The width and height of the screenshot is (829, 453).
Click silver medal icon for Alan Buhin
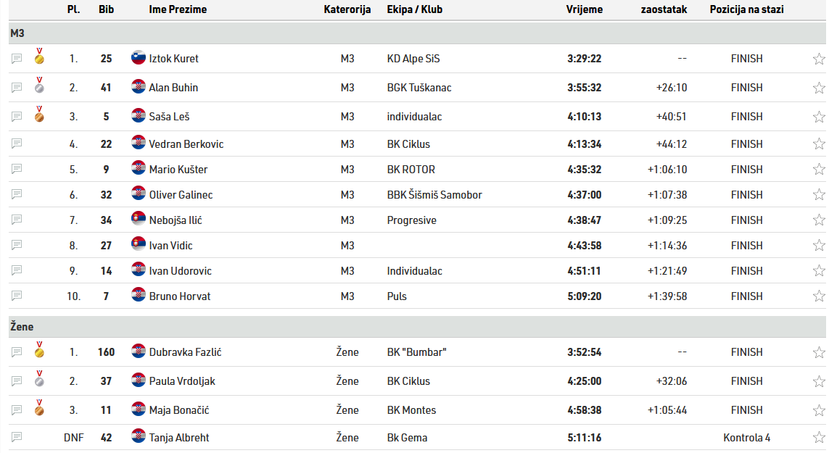[x=39, y=87]
